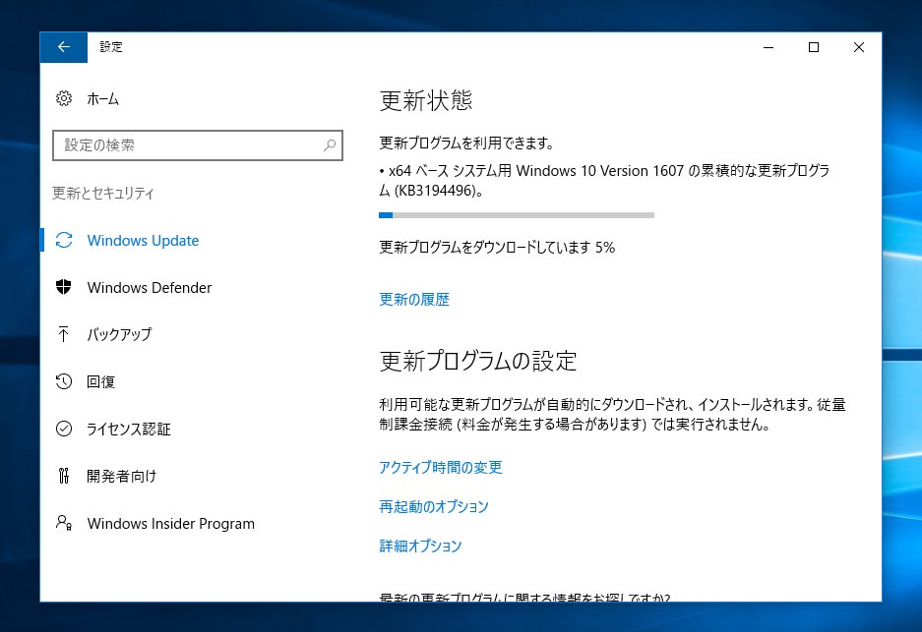Click the 更新状態 heading
The width and height of the screenshot is (922, 632).
point(426,100)
